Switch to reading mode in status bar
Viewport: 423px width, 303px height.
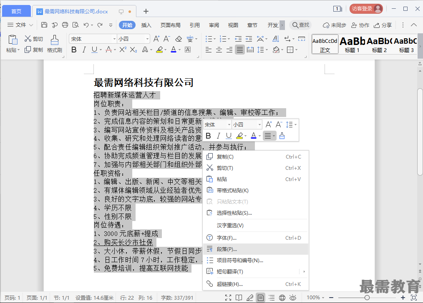pos(239,298)
